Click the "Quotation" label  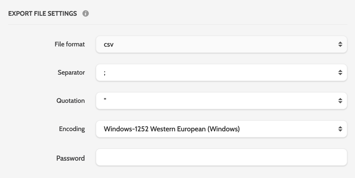click(71, 101)
